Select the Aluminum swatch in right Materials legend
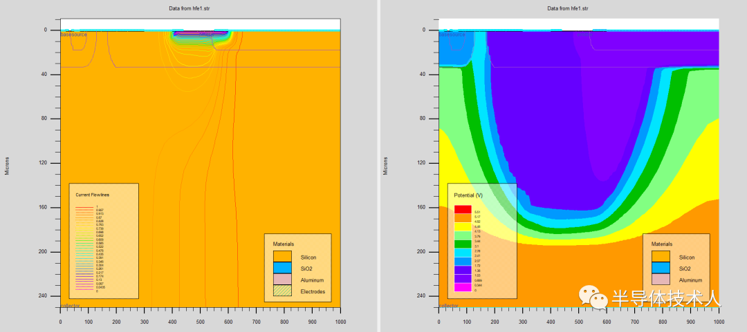 tap(661, 280)
